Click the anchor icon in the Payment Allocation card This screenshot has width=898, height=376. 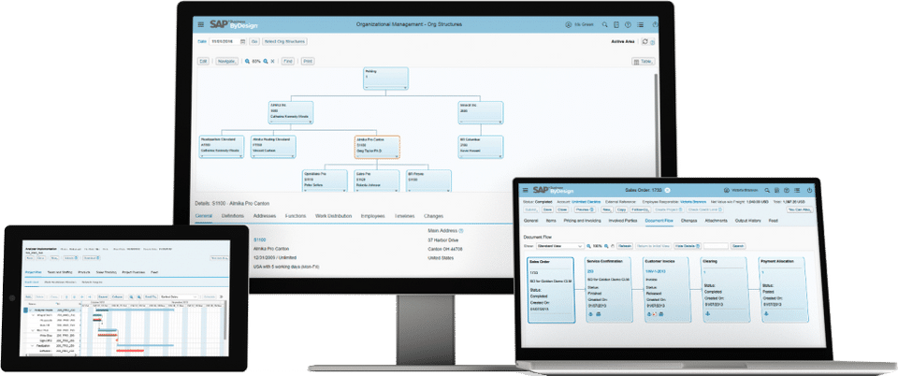pos(764,314)
